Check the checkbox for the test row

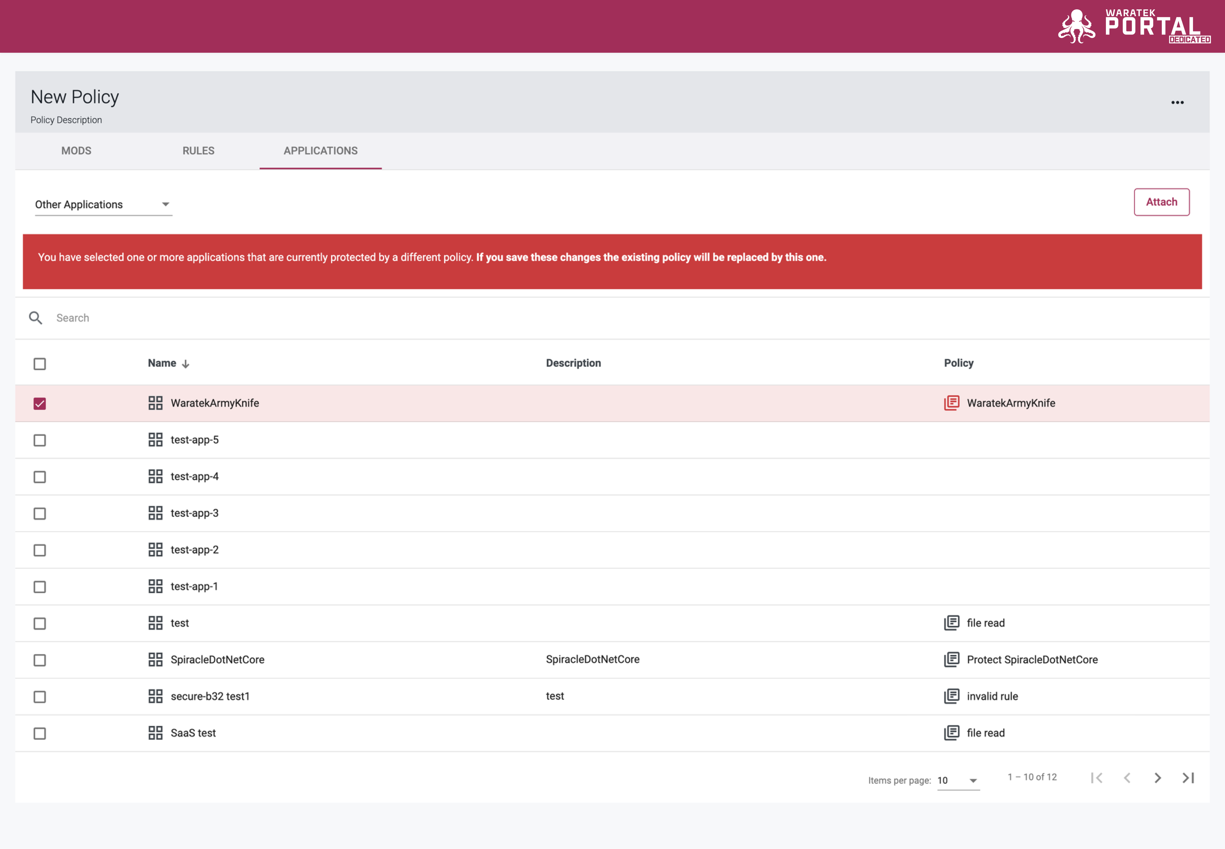point(40,624)
